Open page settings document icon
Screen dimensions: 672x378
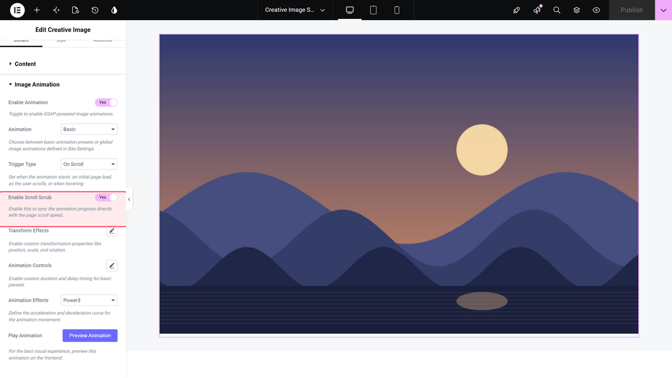pos(76,10)
